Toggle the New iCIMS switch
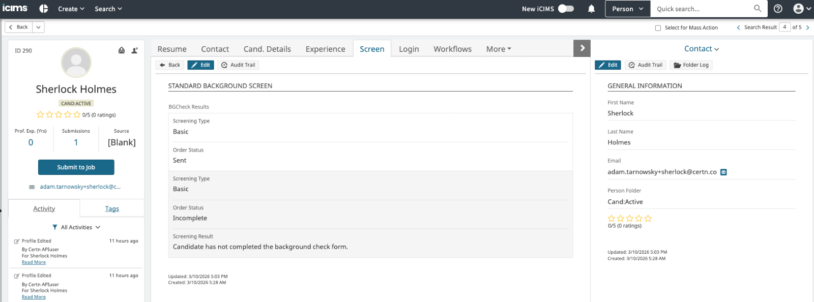Screen dimensions: 814x302 point(566,9)
